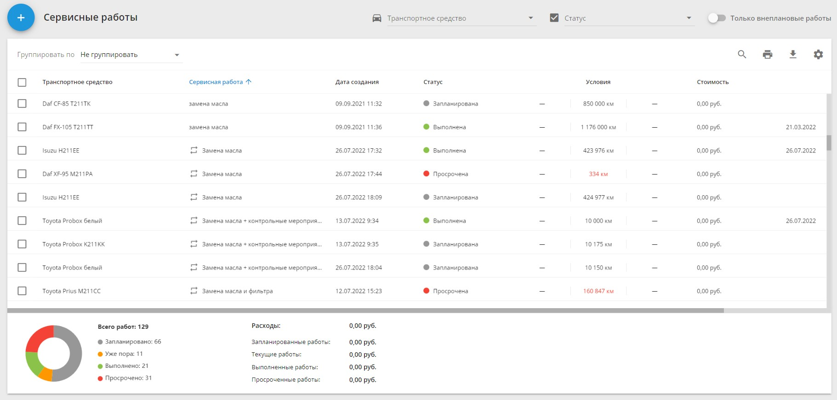
Task: Click the green segment of the donut chart
Action: pos(33,363)
